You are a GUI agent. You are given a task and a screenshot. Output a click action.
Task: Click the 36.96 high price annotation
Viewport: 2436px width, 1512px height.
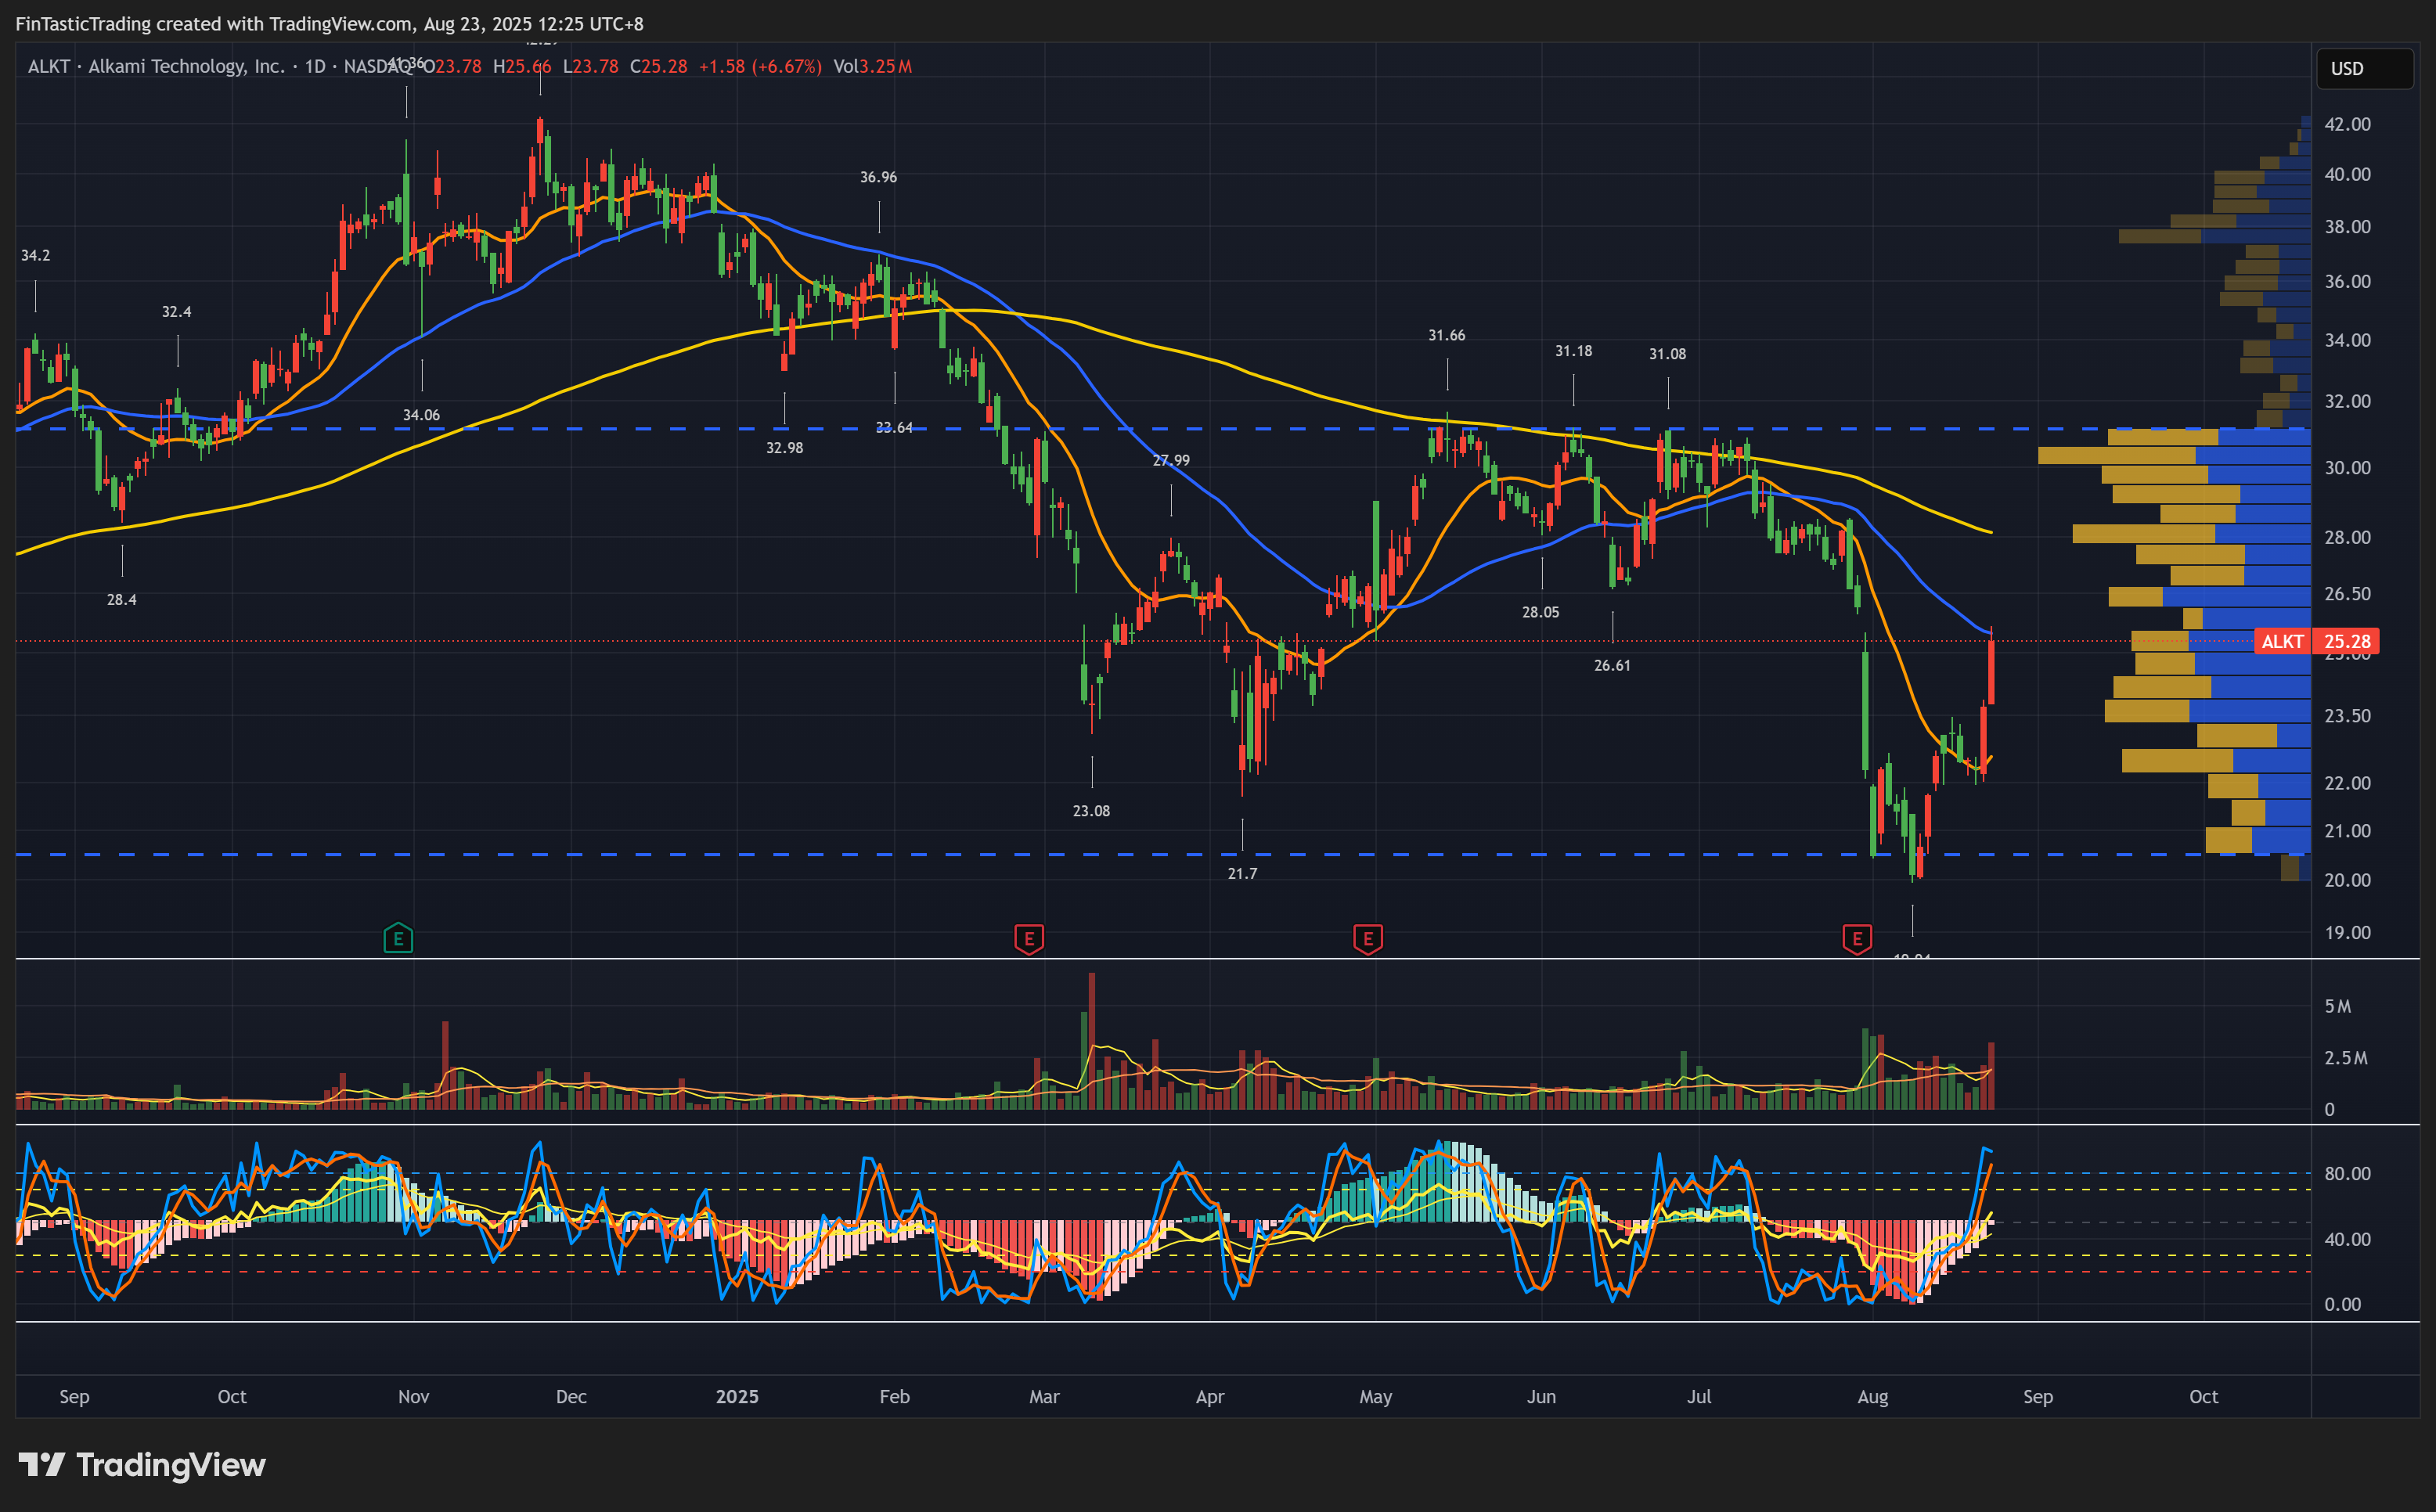[x=878, y=177]
